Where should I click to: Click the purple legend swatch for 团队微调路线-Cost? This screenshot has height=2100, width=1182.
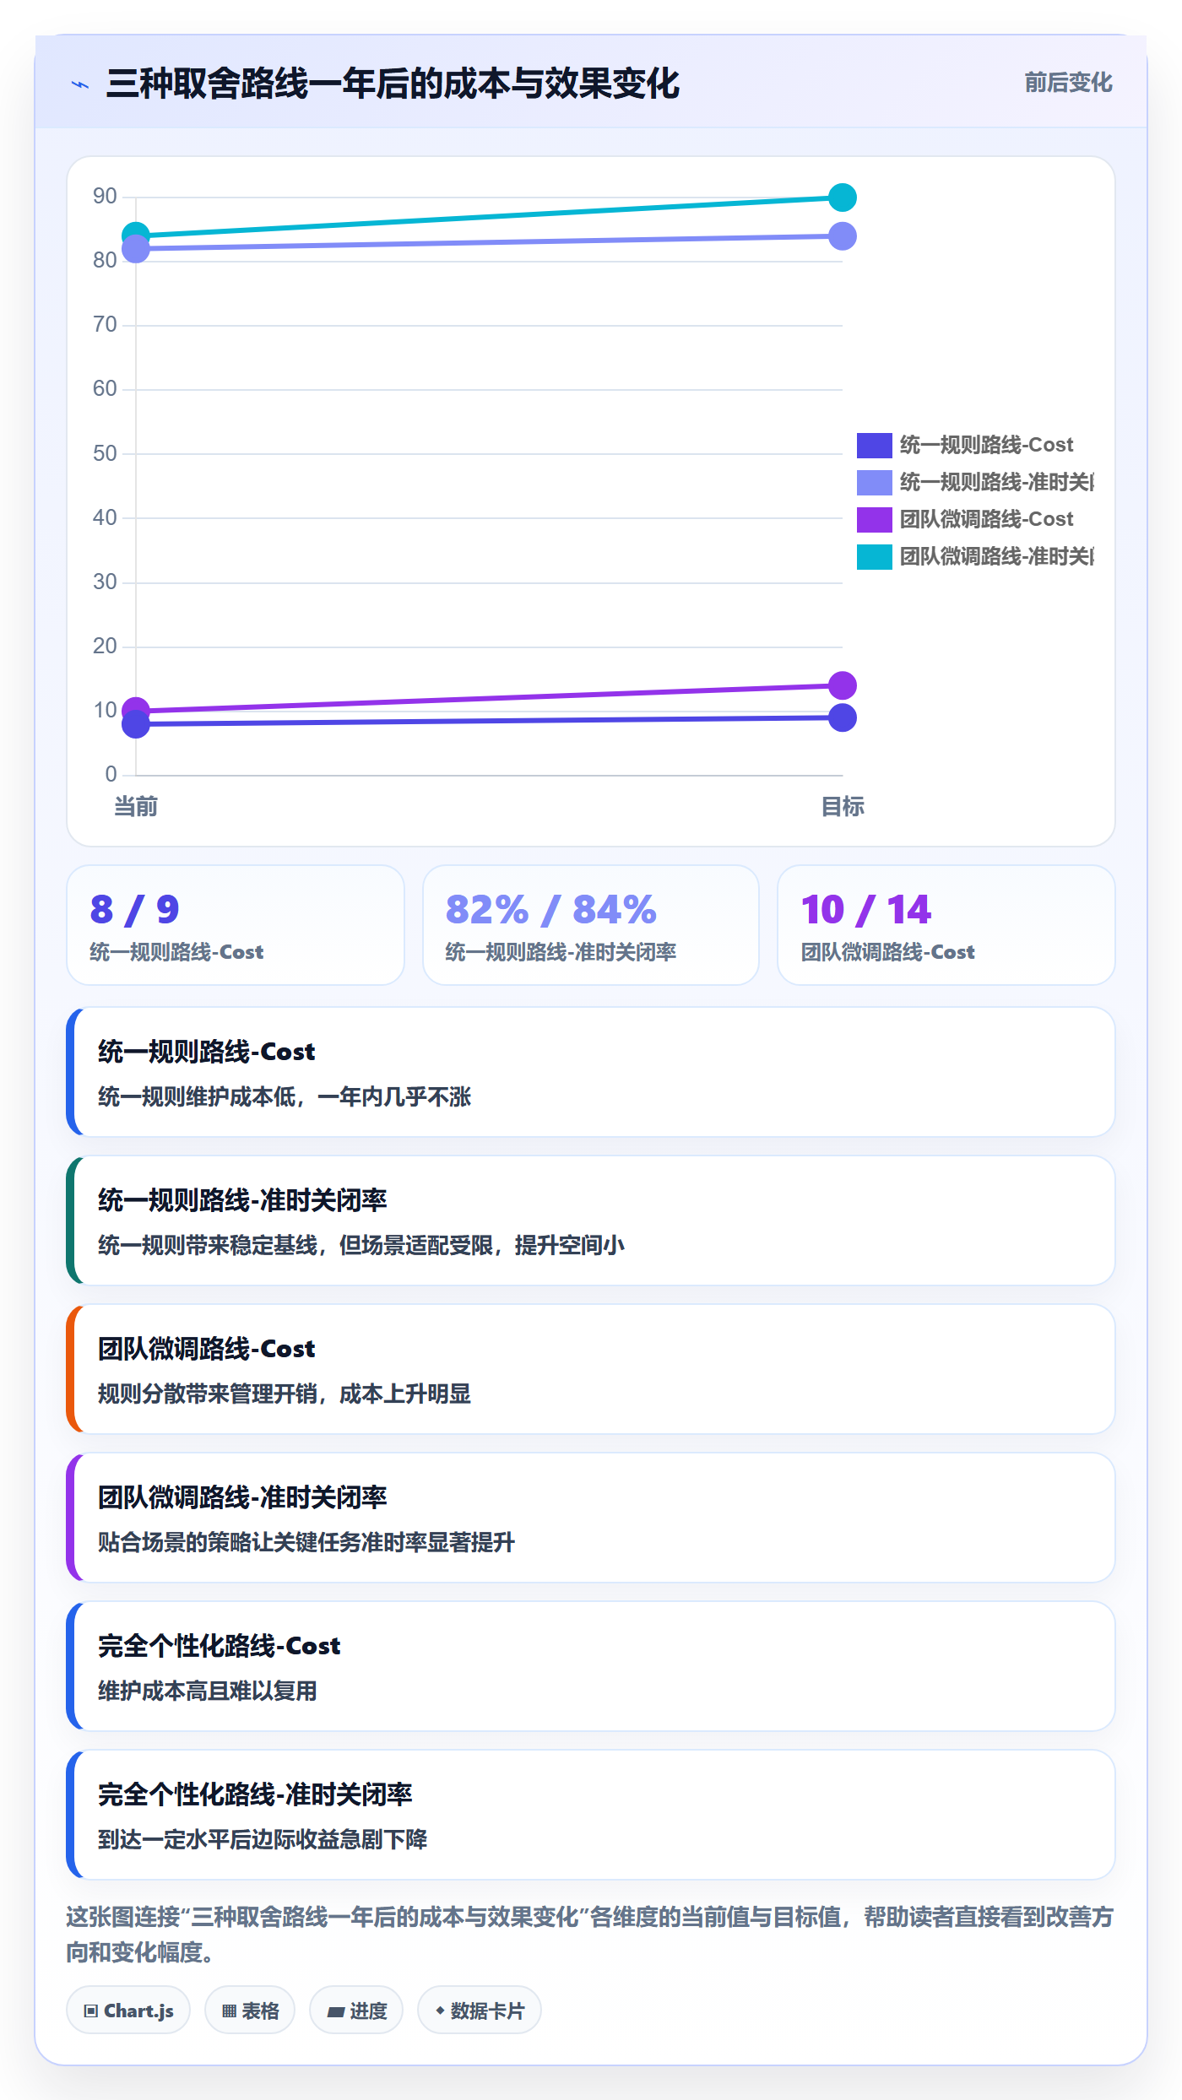pos(874,519)
